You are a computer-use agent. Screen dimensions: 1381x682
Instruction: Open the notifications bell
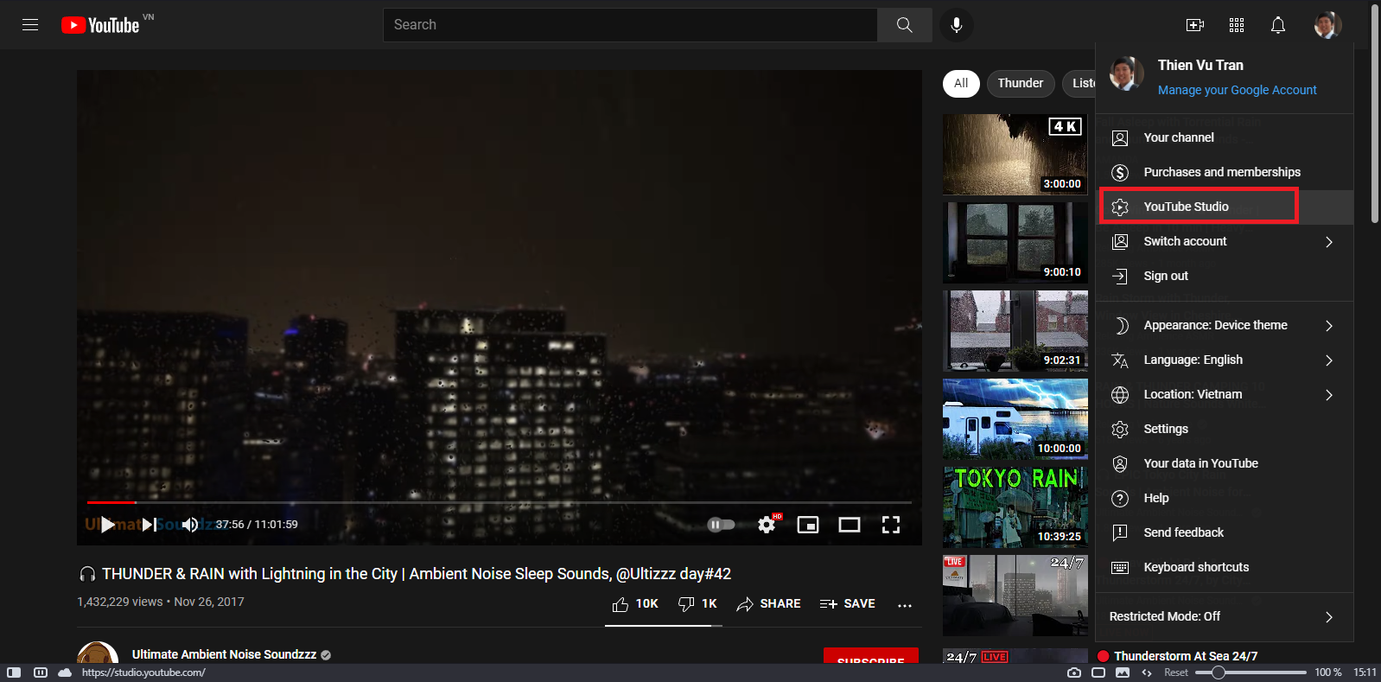pyautogui.click(x=1278, y=25)
